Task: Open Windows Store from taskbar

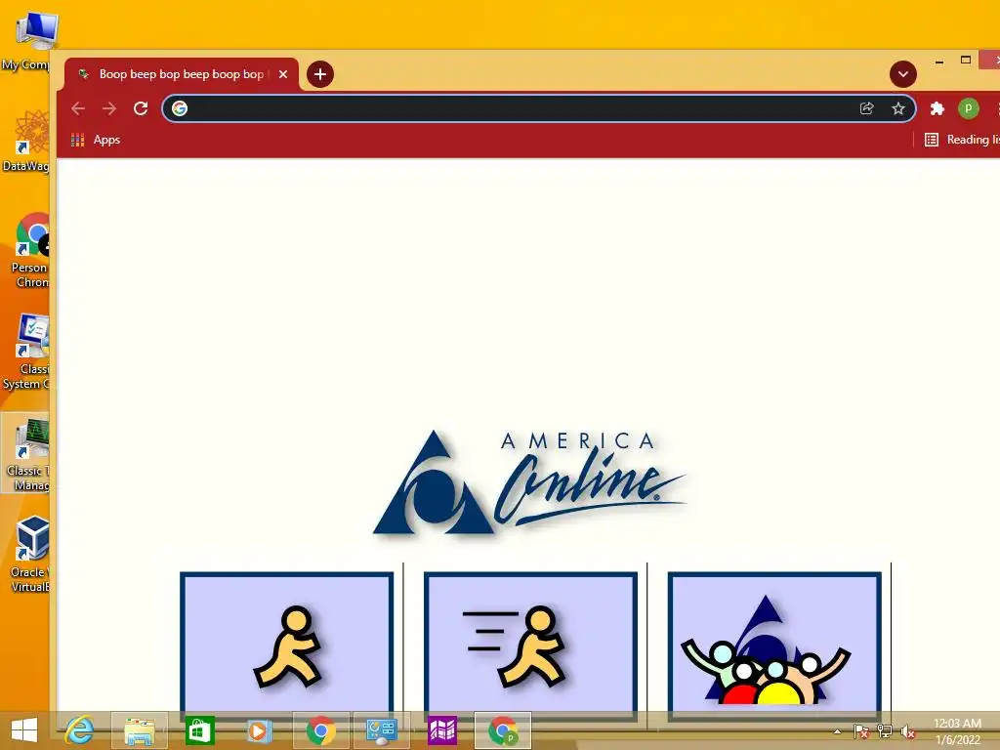Action: coord(199,730)
